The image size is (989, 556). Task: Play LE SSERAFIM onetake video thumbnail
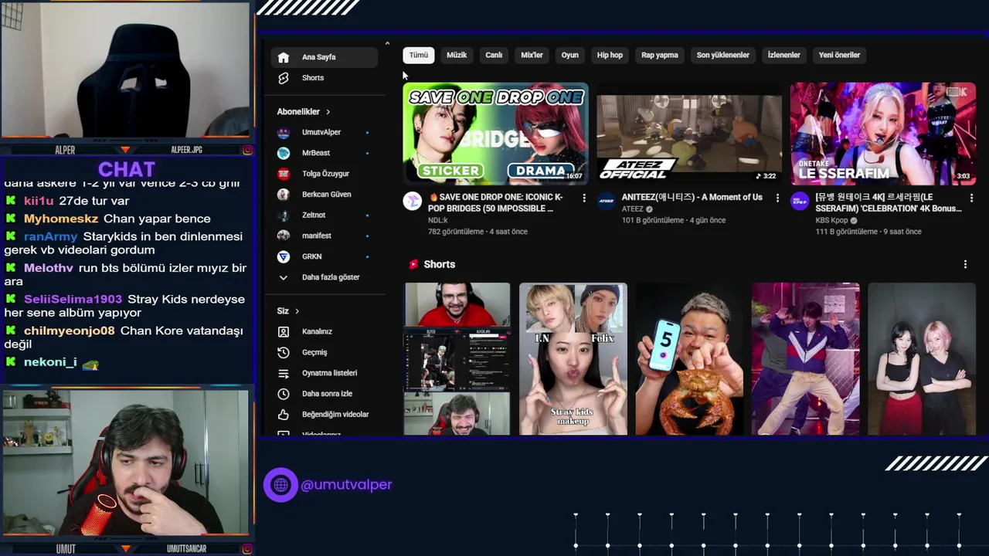[882, 134]
